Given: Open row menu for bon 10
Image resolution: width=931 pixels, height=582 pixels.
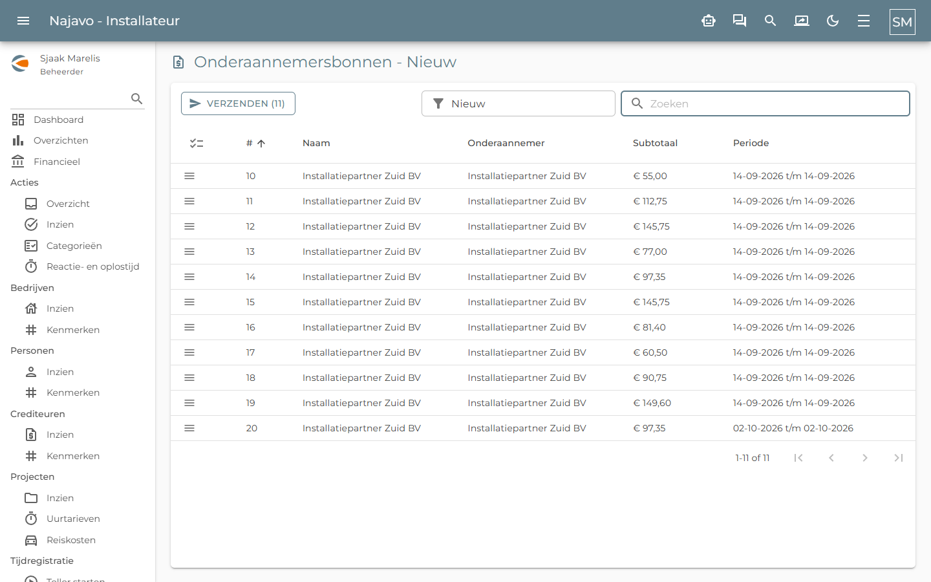Looking at the screenshot, I should click(189, 176).
